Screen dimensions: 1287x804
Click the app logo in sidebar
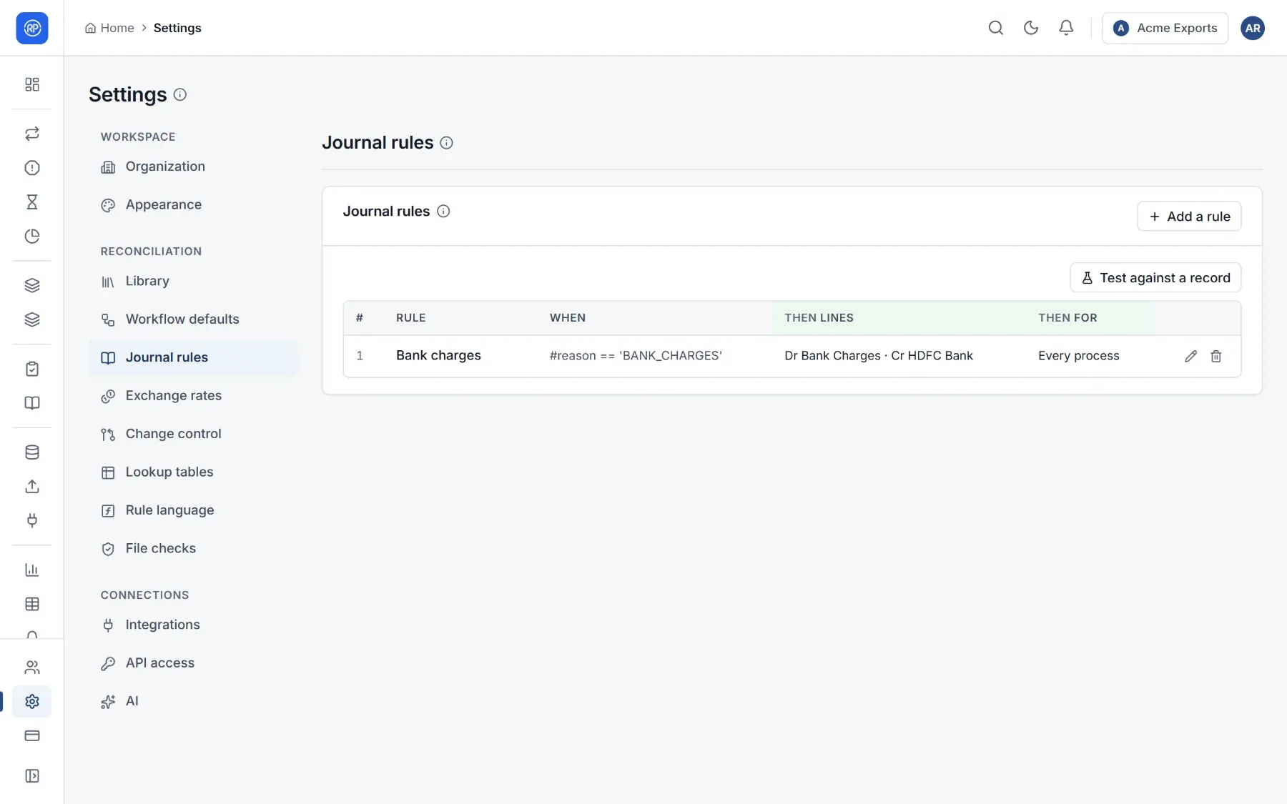coord(32,28)
